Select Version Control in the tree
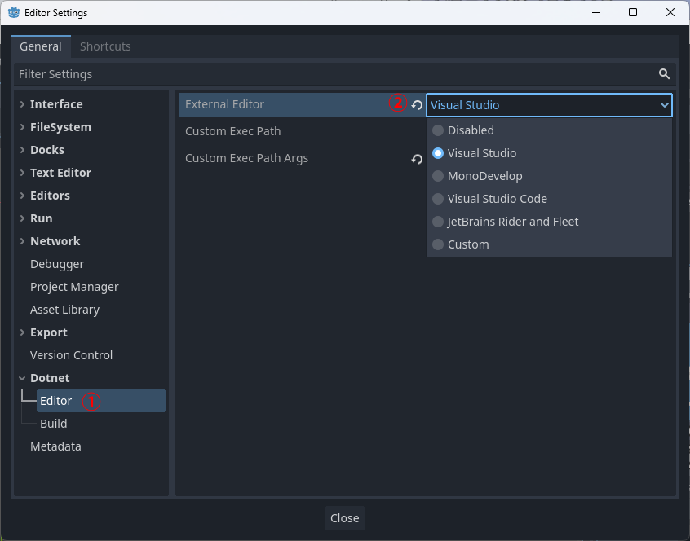Viewport: 690px width, 541px height. pyautogui.click(x=71, y=355)
